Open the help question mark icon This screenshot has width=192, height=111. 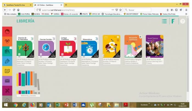pyautogui.click(x=182, y=21)
